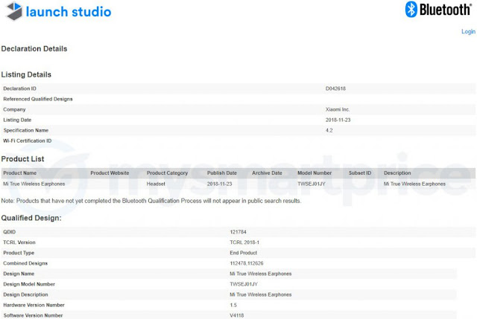
Task: Click the Product Category column header
Action: tap(167, 173)
